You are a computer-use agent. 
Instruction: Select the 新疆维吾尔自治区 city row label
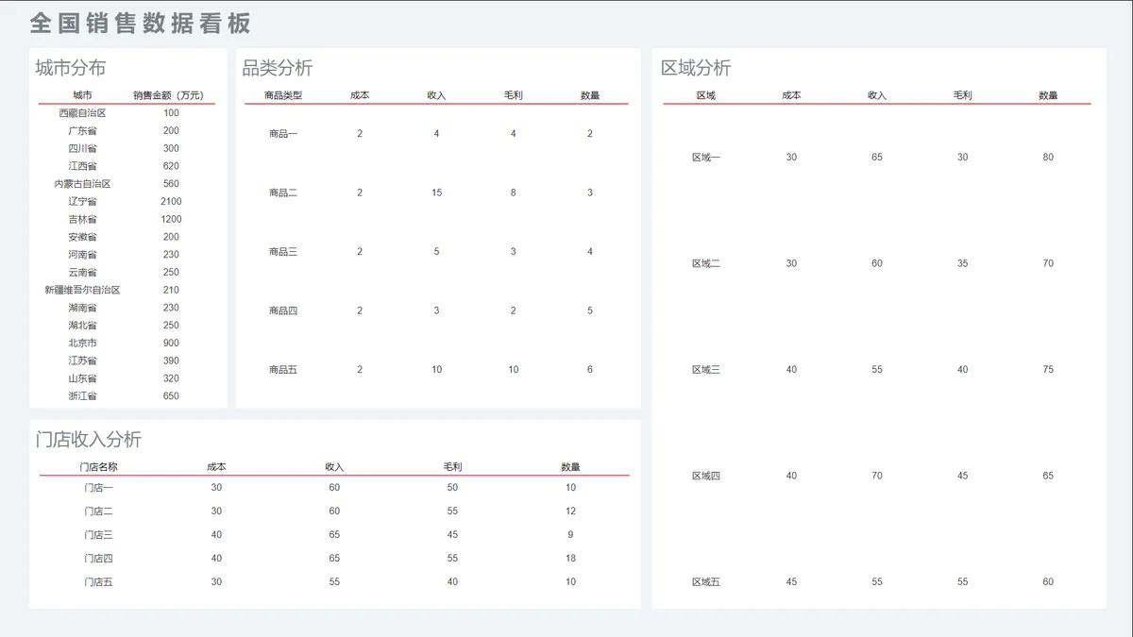tap(82, 290)
